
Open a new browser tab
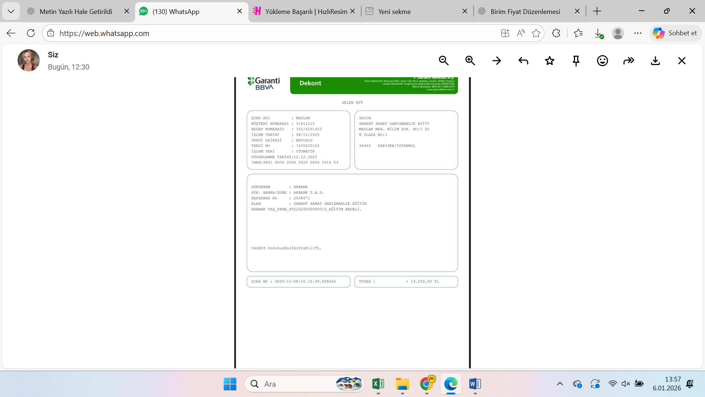pos(597,11)
